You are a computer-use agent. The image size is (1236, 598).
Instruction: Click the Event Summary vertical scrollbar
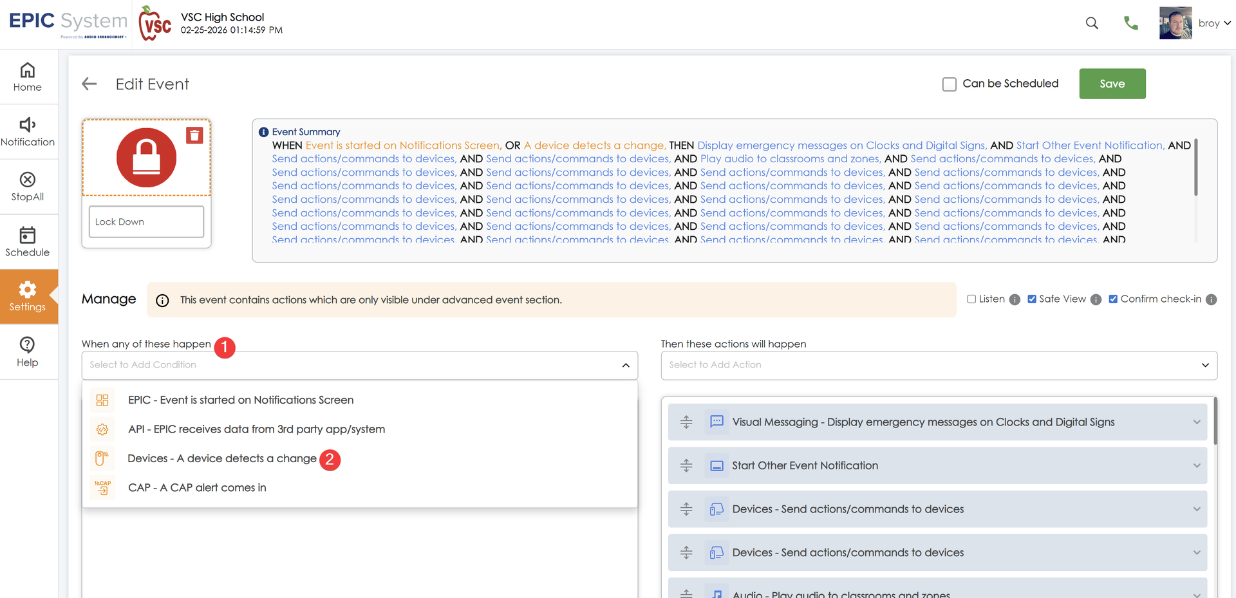[x=1195, y=167]
